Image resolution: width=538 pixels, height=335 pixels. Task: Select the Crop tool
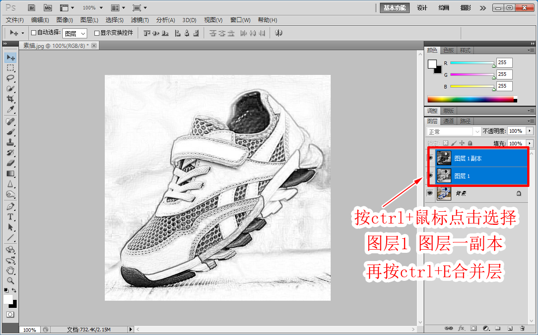(10, 99)
